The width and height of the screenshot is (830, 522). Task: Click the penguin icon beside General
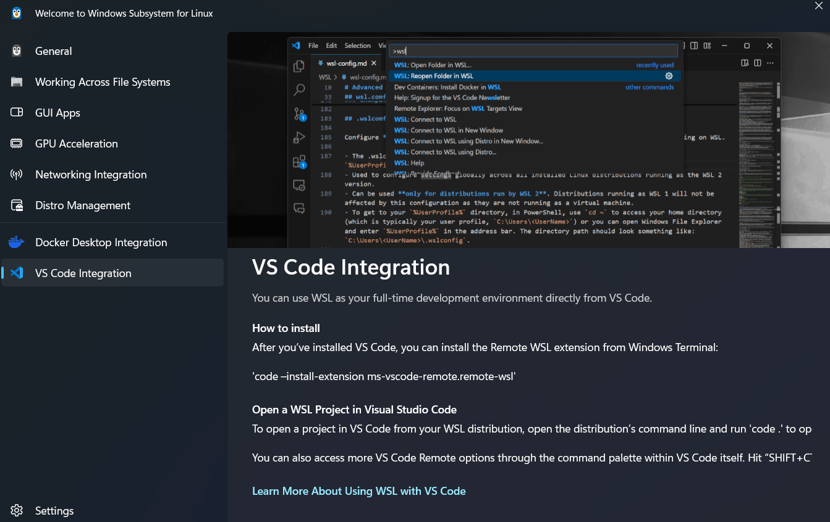[x=17, y=51]
